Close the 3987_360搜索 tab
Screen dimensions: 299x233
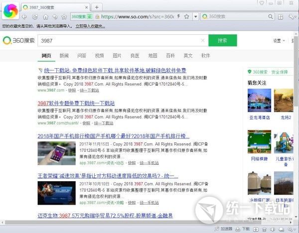(x=86, y=7)
